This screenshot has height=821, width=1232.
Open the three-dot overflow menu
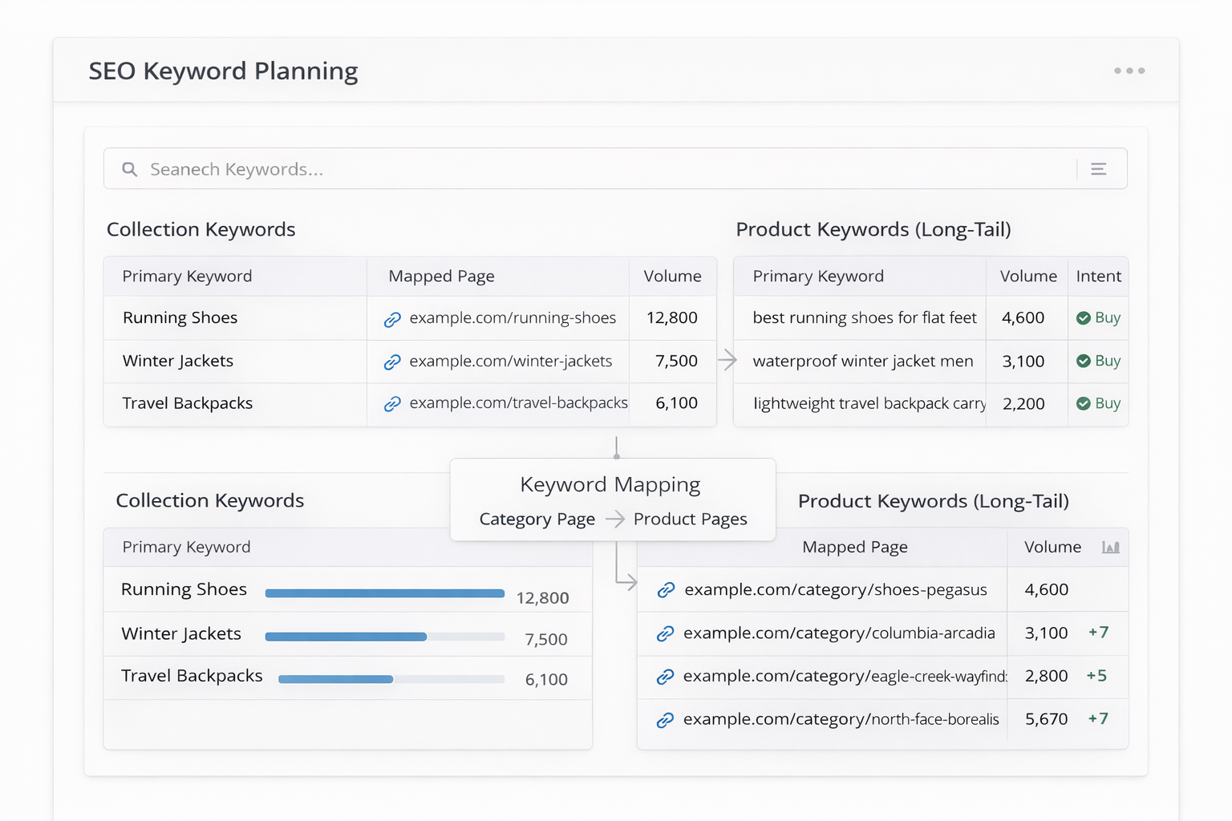[x=1129, y=71]
